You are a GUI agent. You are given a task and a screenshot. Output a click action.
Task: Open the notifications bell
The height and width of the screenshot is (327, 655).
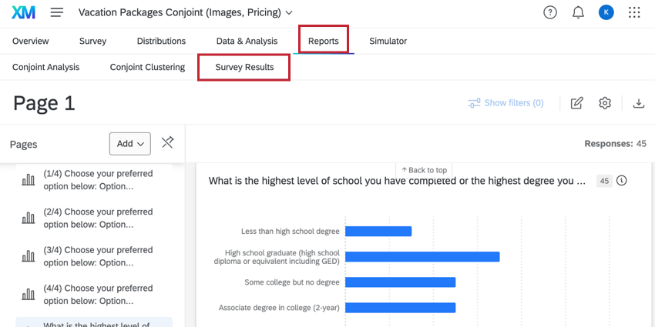click(x=577, y=12)
